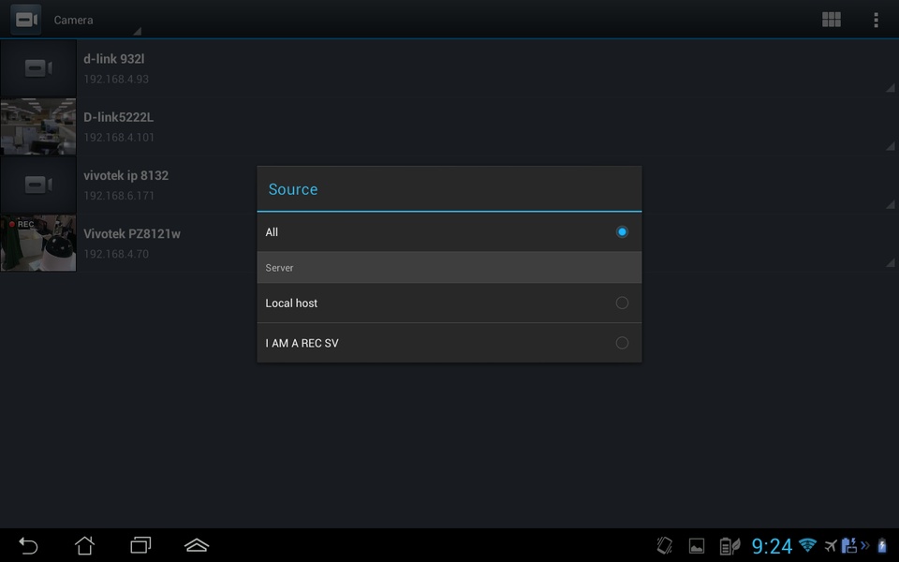Screen dimensions: 899x562
Task: Expand the vivotek ip 8132 row corner arrow
Action: tap(890, 204)
